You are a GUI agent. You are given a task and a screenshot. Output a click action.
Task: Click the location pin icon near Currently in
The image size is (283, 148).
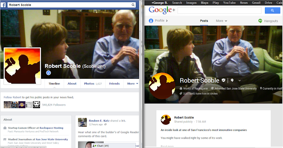pyautogui.click(x=261, y=88)
